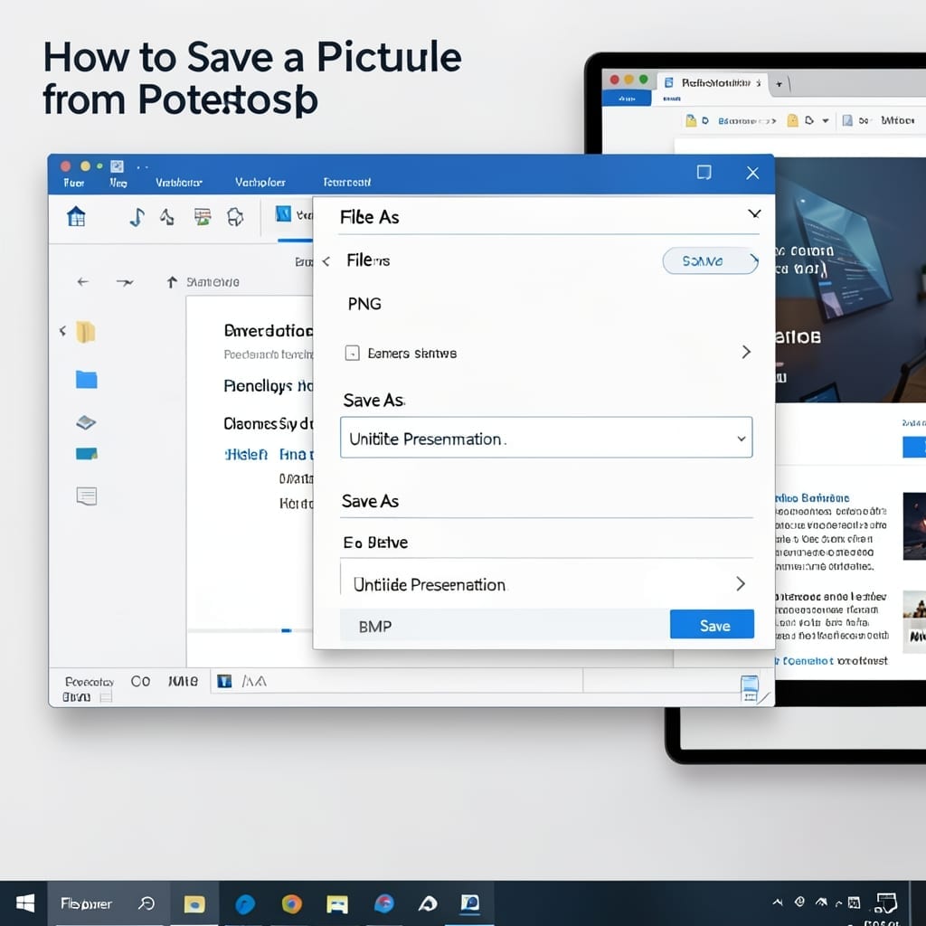Click the back chevron beside Filens

pyautogui.click(x=326, y=261)
